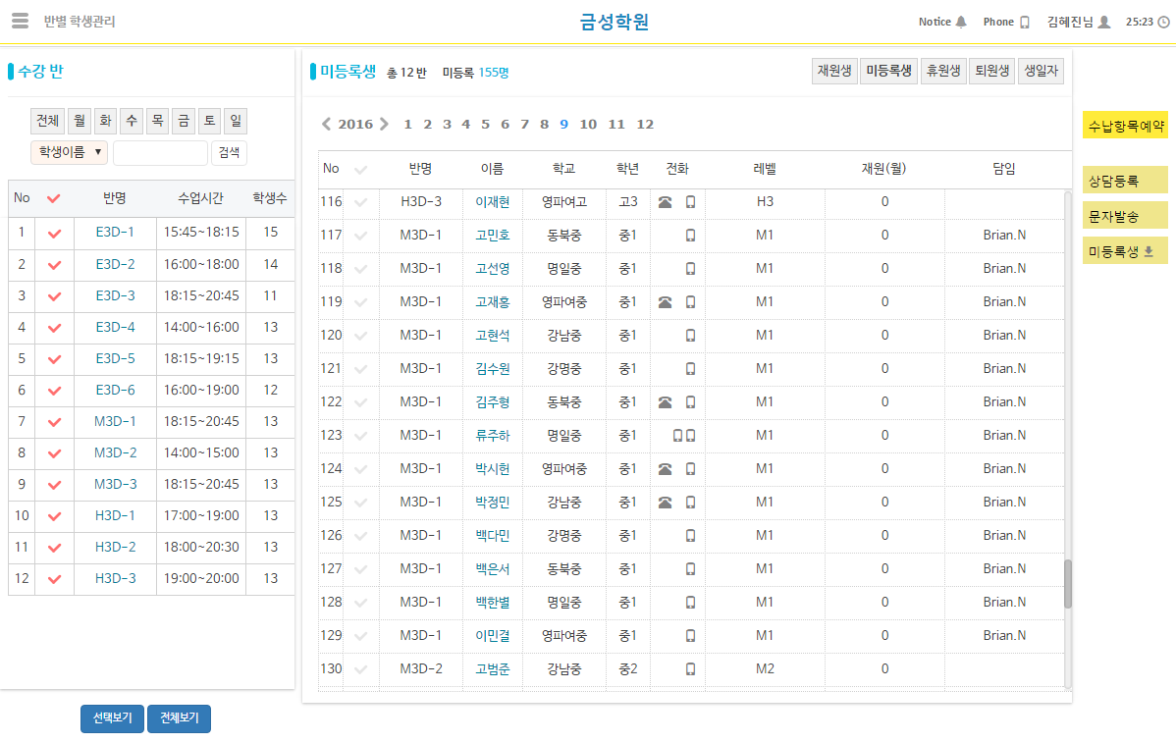1176x743 pixels.
Task: Toggle the check mark for class M3D-2
Action: click(x=54, y=453)
